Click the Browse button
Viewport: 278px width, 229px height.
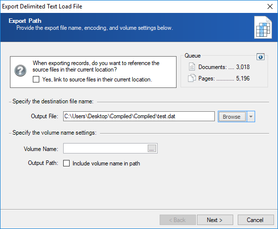[x=232, y=117]
